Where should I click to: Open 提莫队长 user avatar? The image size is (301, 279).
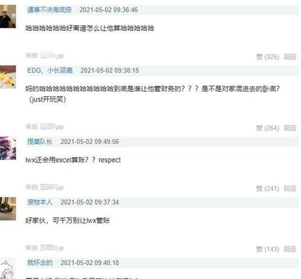point(8,148)
